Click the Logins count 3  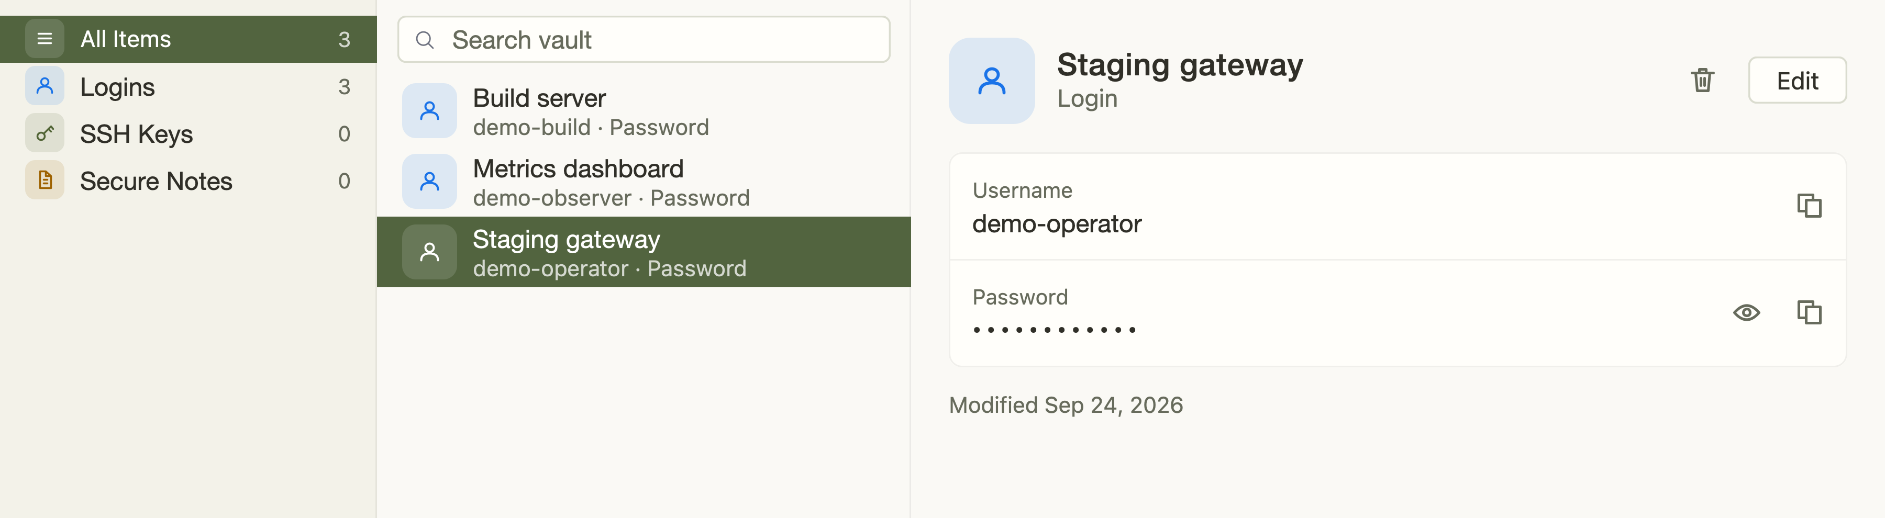[344, 86]
